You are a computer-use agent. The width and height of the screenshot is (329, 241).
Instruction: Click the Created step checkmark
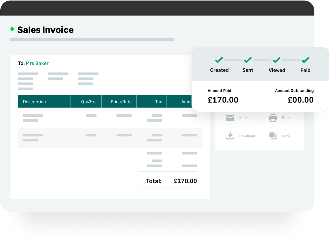point(219,60)
